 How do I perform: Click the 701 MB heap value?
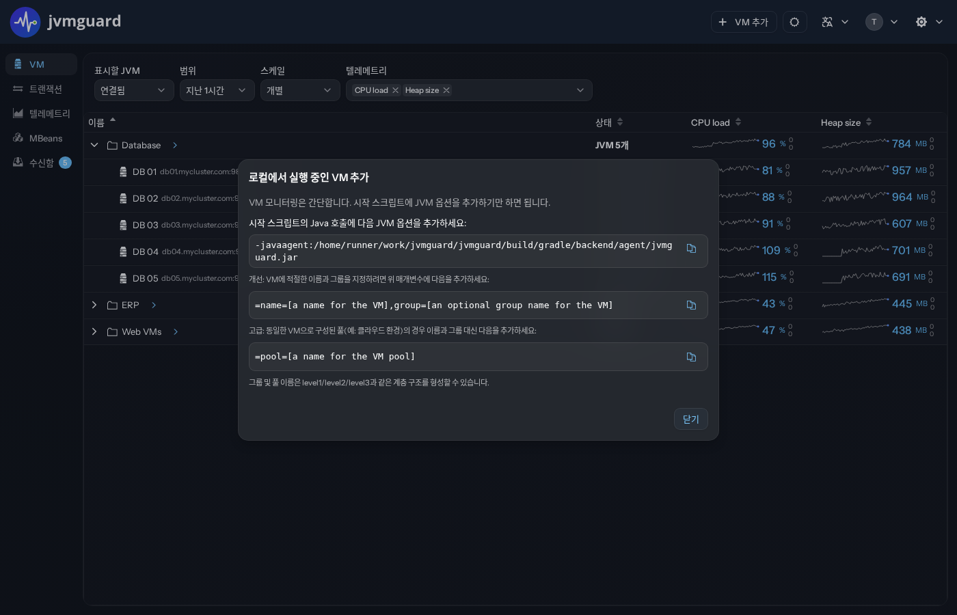[x=908, y=250]
